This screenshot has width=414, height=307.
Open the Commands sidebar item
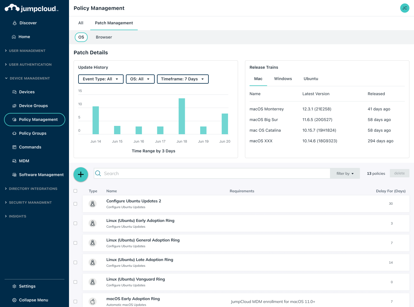pos(30,147)
